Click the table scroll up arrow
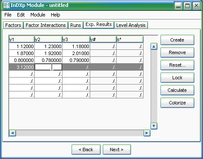 point(154,46)
